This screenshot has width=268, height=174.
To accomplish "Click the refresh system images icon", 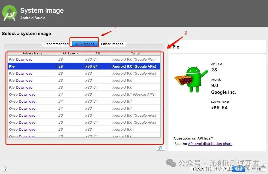I will [x=160, y=148].
